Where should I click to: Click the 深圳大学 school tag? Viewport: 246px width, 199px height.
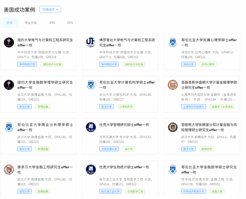188,64
